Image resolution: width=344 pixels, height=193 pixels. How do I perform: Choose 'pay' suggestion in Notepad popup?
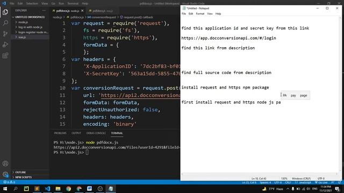pyautogui.click(x=293, y=95)
